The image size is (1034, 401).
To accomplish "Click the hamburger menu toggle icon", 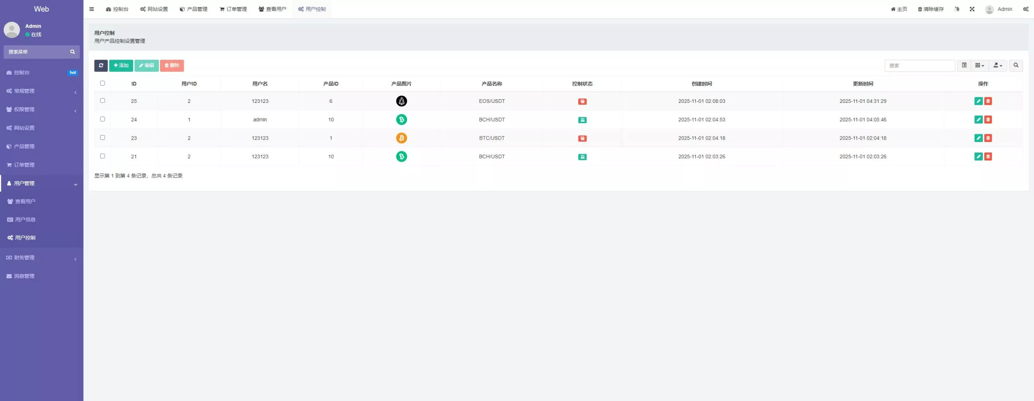I will pyautogui.click(x=92, y=9).
